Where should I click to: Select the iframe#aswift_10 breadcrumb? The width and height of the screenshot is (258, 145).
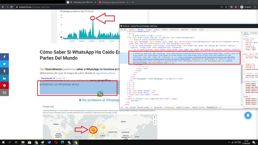[212, 108]
